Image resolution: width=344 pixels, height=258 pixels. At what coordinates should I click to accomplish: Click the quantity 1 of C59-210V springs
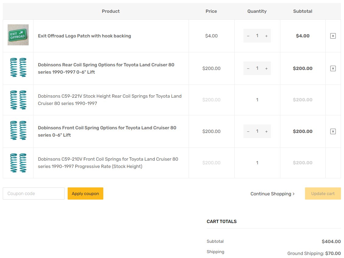tap(257, 163)
